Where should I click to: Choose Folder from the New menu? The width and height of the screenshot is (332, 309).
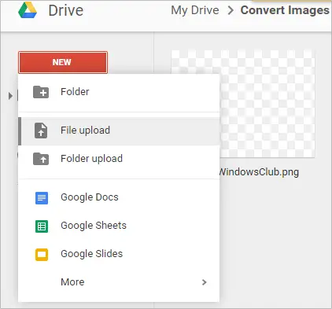point(119,92)
